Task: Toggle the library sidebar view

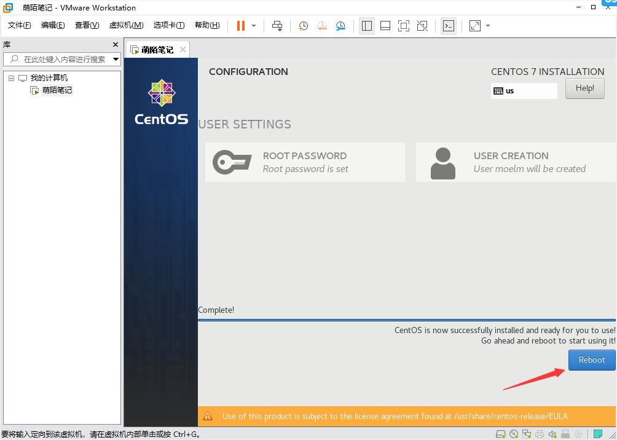Action: (367, 26)
